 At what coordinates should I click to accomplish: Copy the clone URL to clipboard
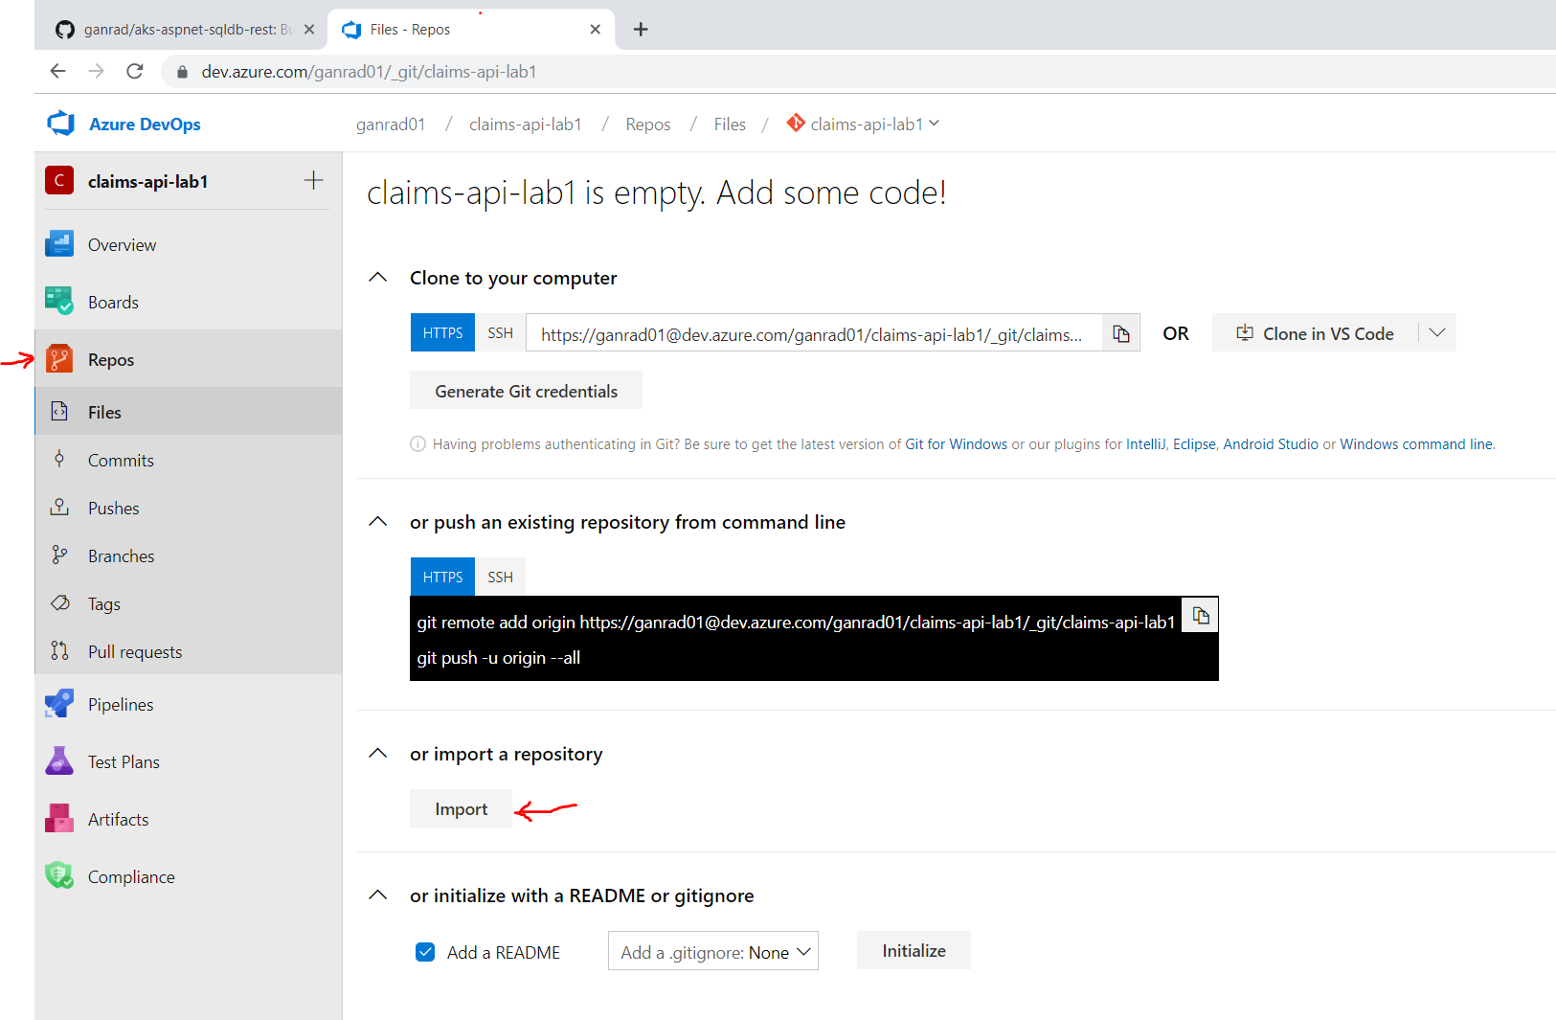click(1121, 333)
